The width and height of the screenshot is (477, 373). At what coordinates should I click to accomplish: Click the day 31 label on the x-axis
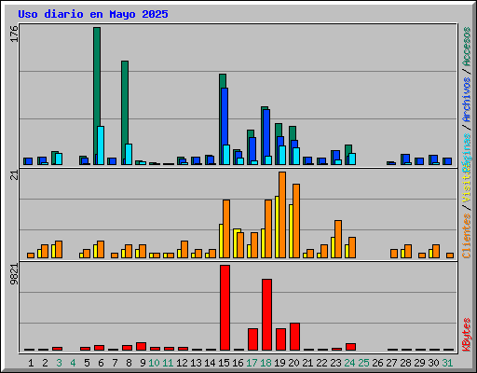click(x=447, y=363)
